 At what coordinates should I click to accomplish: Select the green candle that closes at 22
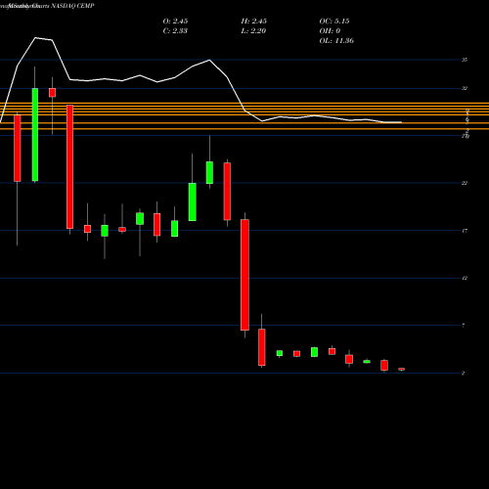[193, 202]
